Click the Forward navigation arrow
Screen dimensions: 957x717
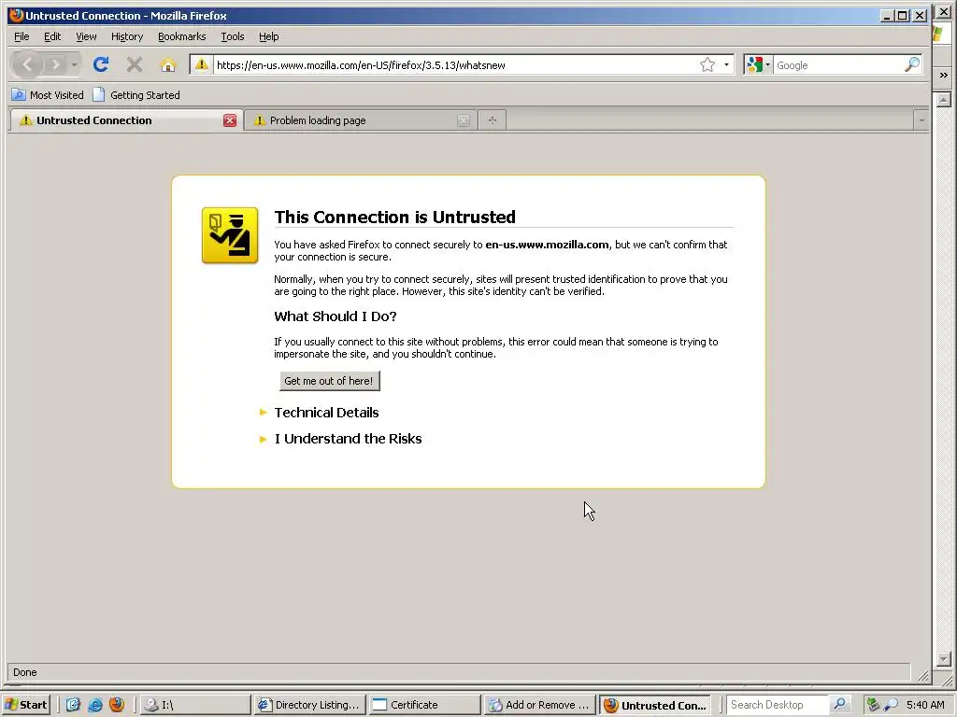coord(55,64)
